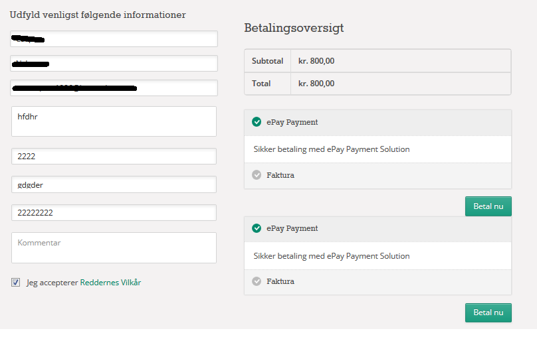The width and height of the screenshot is (537, 341).
Task: Select the green check icon on second ePay Payment
Action: (x=257, y=228)
